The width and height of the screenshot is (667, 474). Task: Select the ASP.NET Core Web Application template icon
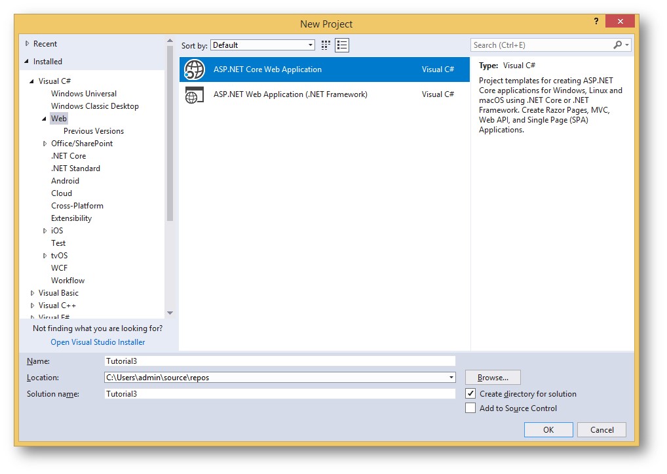point(193,69)
